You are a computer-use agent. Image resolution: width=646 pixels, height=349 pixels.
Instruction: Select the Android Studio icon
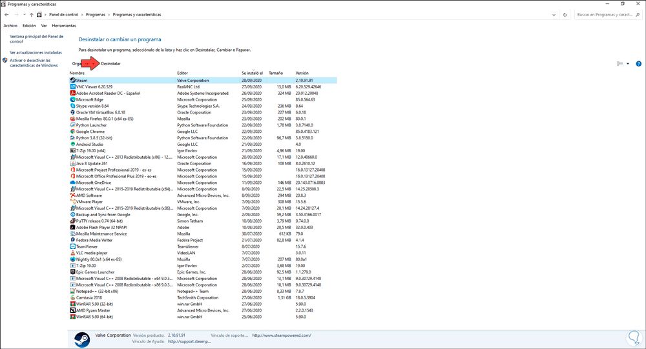72,144
